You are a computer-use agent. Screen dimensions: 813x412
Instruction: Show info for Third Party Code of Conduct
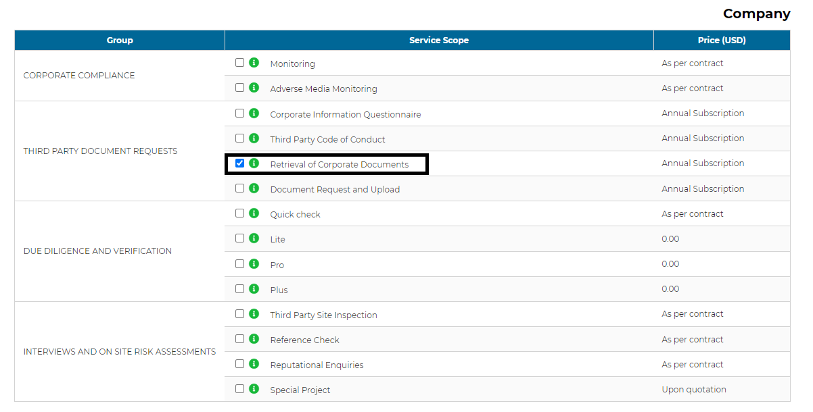pos(254,138)
